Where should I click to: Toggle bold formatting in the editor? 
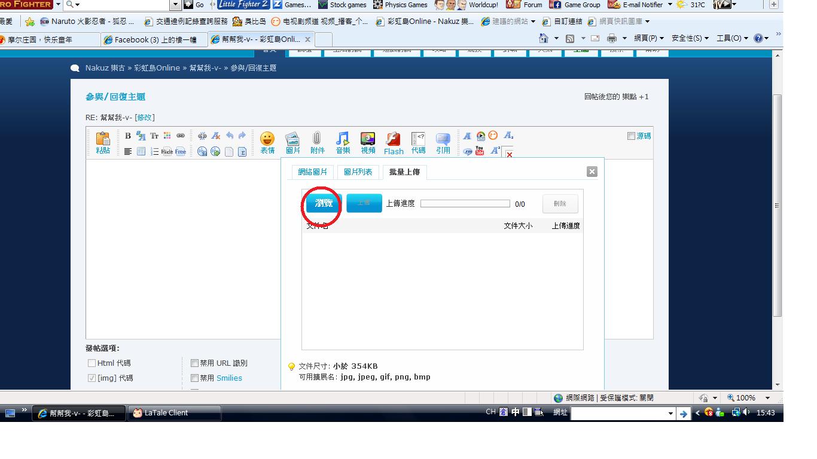click(x=128, y=136)
